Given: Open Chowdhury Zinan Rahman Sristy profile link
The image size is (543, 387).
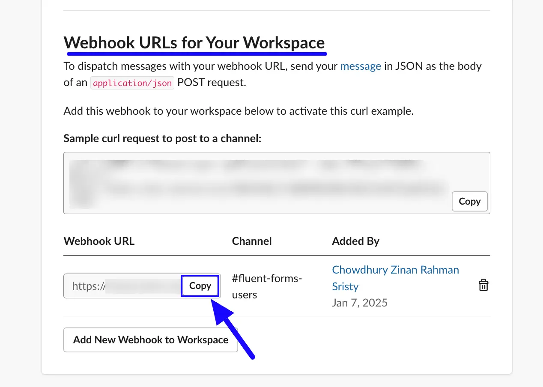Looking at the screenshot, I should (395, 278).
